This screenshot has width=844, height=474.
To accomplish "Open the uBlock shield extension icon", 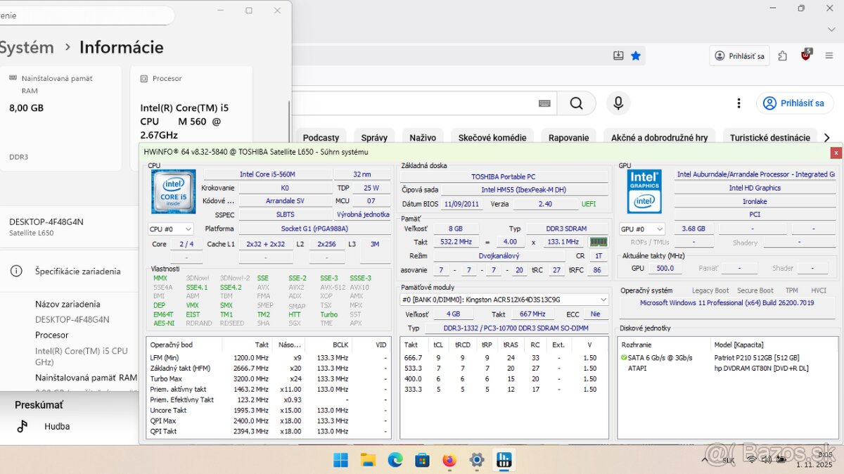I will point(806,56).
